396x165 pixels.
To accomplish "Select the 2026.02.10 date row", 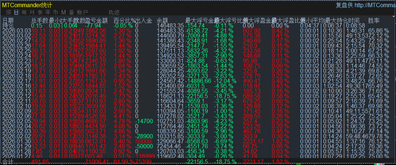I will coord(17,106).
